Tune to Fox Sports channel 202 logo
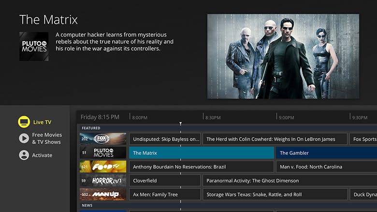Screen dimensions: 377x212 point(103,139)
